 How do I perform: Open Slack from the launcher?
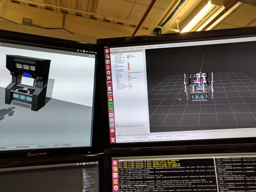tap(109, 78)
